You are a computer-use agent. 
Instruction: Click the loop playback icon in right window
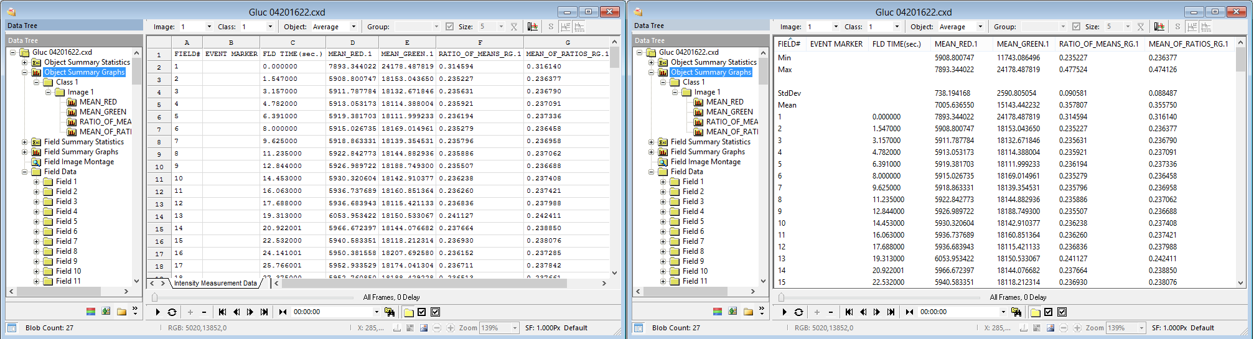(x=798, y=312)
